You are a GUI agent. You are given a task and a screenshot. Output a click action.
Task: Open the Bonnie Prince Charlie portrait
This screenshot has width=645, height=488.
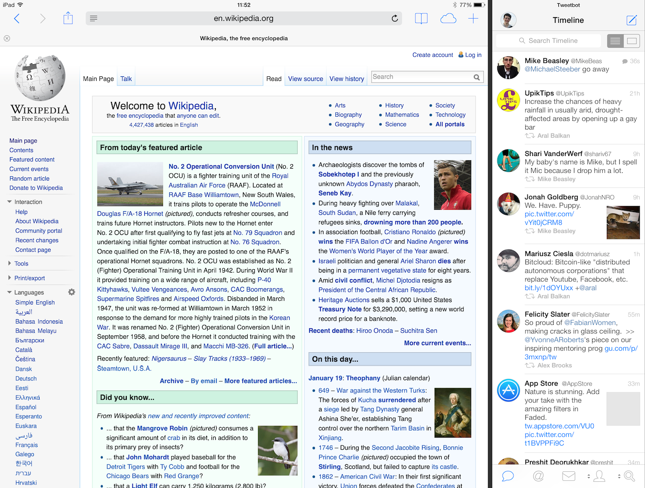point(453,413)
